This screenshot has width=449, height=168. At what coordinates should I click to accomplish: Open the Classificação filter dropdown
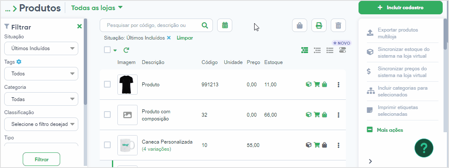(41, 125)
